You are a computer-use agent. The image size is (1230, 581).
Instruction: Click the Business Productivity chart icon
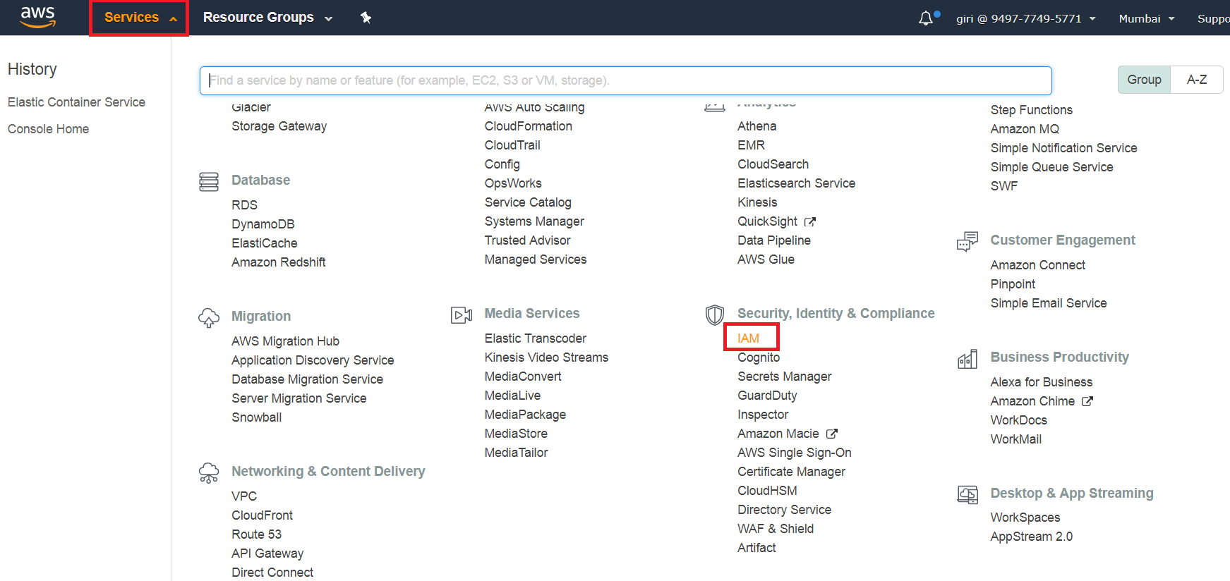(x=967, y=359)
